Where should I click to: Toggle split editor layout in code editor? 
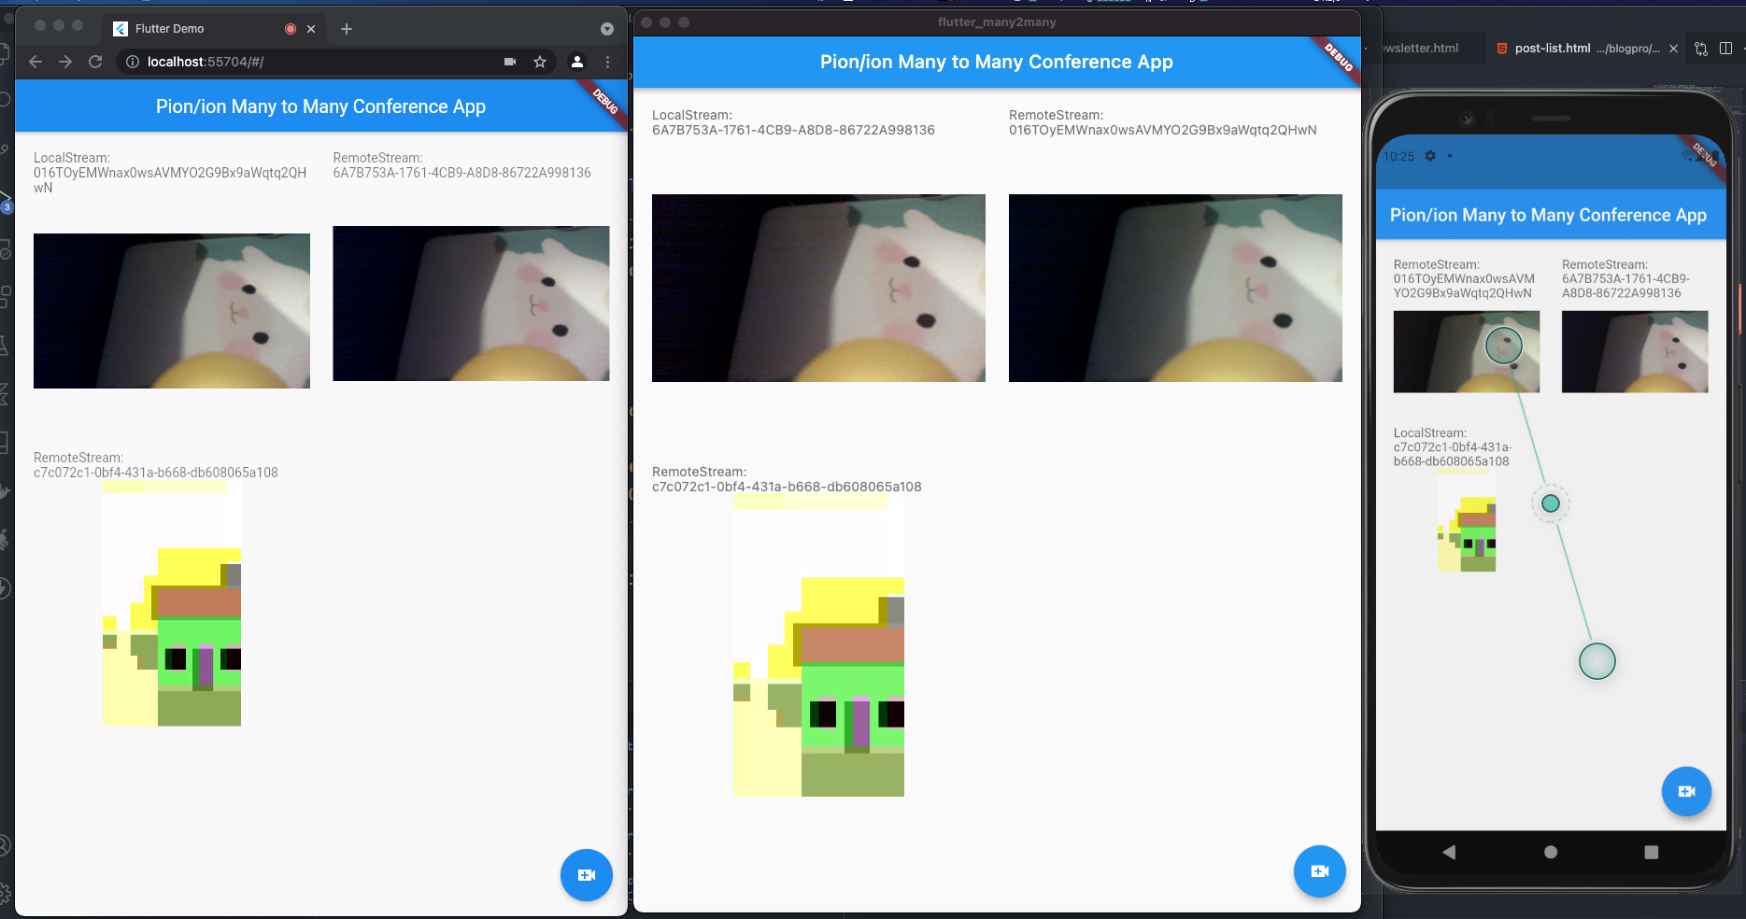pyautogui.click(x=1725, y=49)
